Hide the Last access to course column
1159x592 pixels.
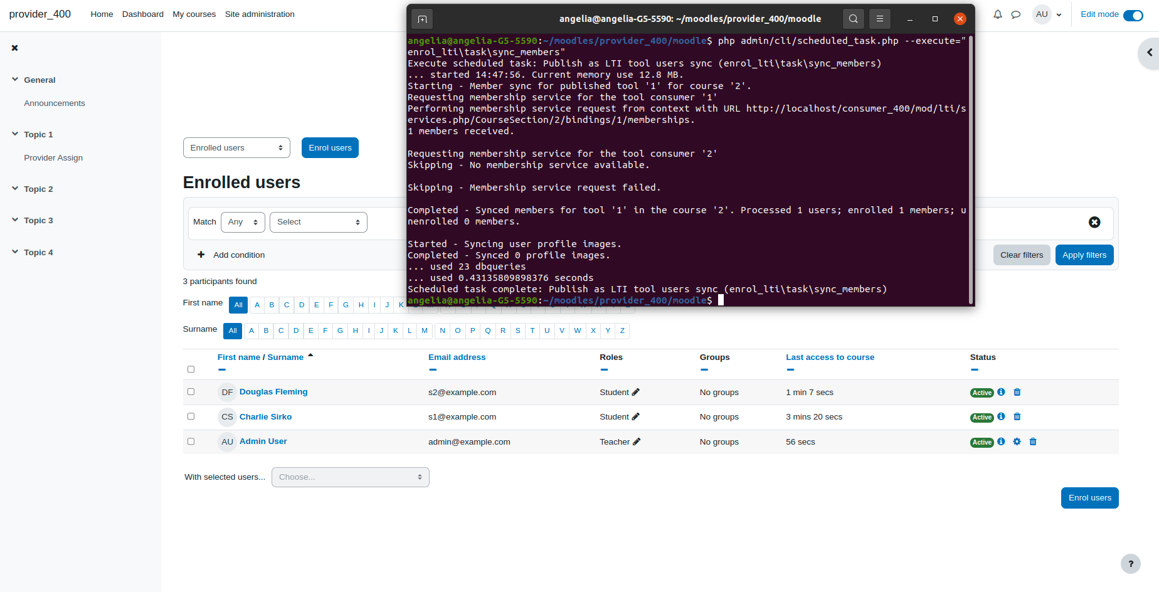pos(790,369)
